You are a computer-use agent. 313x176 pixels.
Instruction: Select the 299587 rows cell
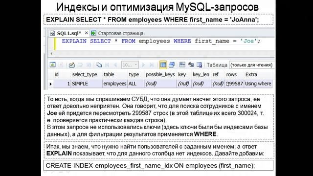pos(234,84)
